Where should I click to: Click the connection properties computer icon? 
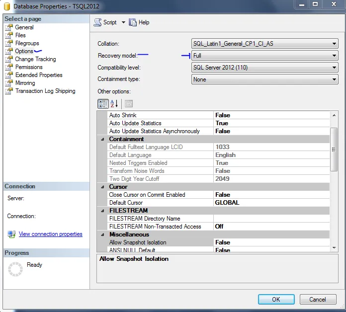11,234
